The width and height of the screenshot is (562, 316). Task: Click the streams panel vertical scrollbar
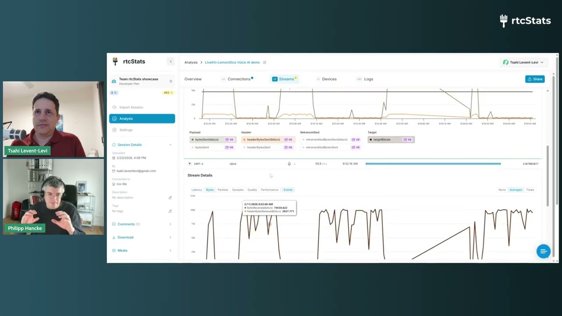click(x=548, y=176)
